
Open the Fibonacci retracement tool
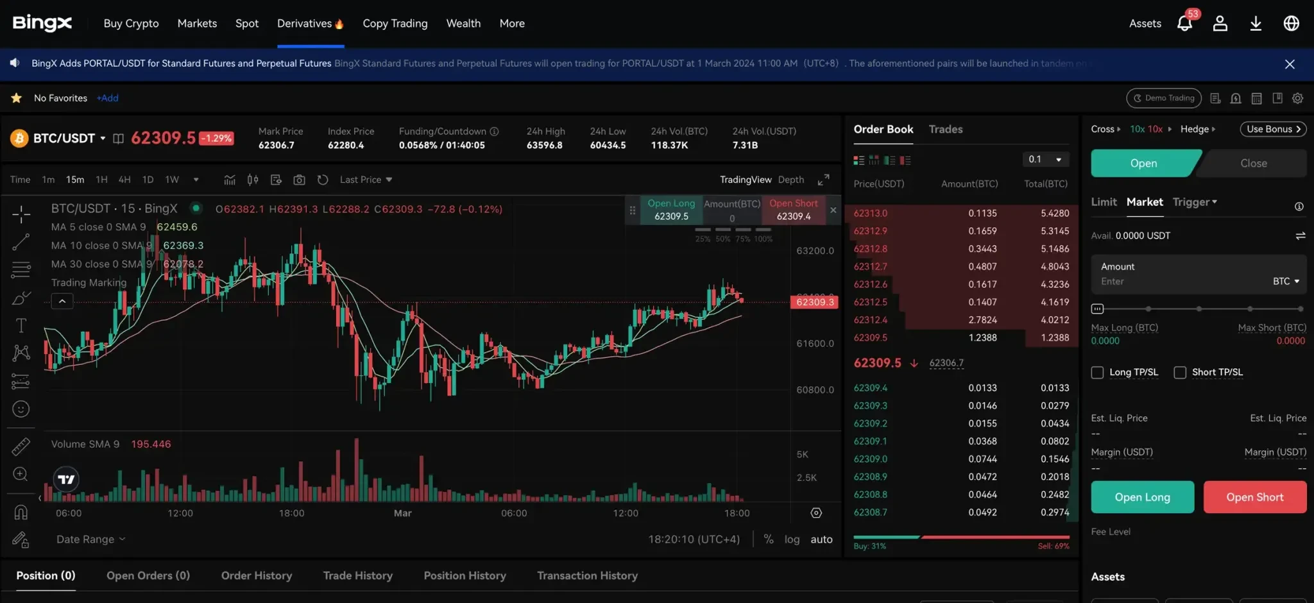(x=21, y=269)
